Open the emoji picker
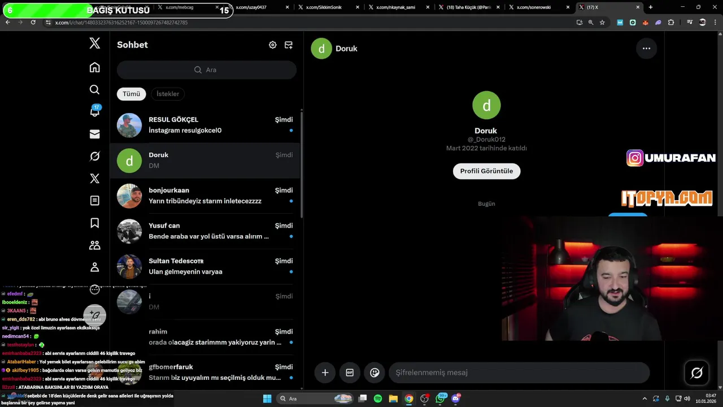This screenshot has height=407, width=723. 374,373
